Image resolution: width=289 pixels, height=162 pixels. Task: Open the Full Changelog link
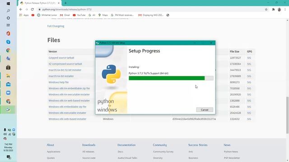(x=56, y=26)
